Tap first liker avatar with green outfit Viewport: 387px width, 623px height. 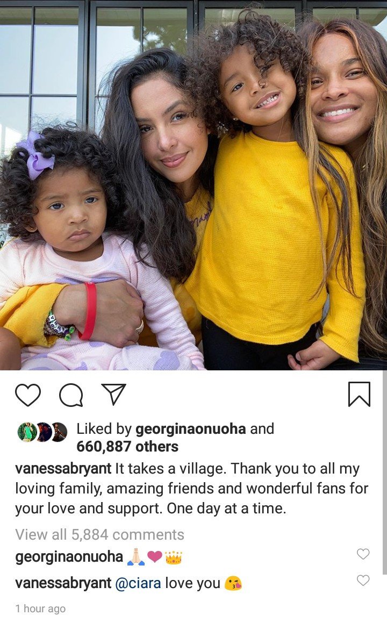pos(27,432)
